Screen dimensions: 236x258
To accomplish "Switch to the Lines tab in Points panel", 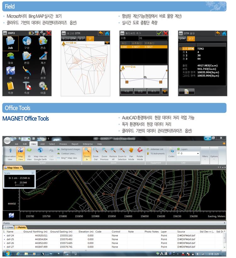I will point(9,227).
